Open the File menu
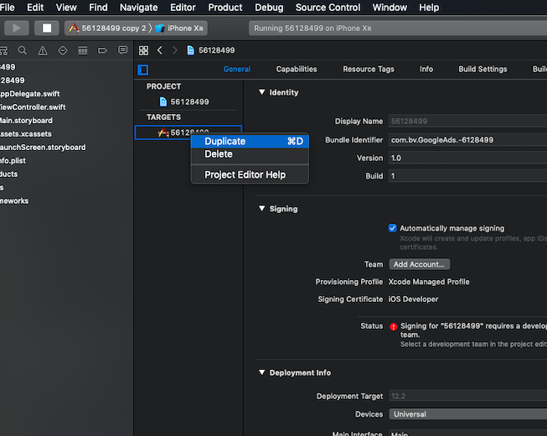The image size is (547, 436). point(7,8)
